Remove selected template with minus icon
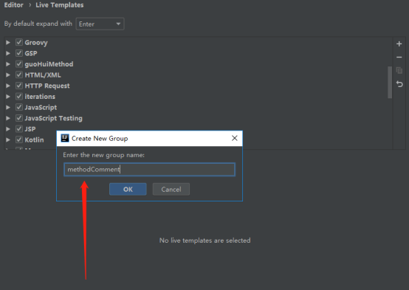Image resolution: width=409 pixels, height=290 pixels. (x=399, y=57)
